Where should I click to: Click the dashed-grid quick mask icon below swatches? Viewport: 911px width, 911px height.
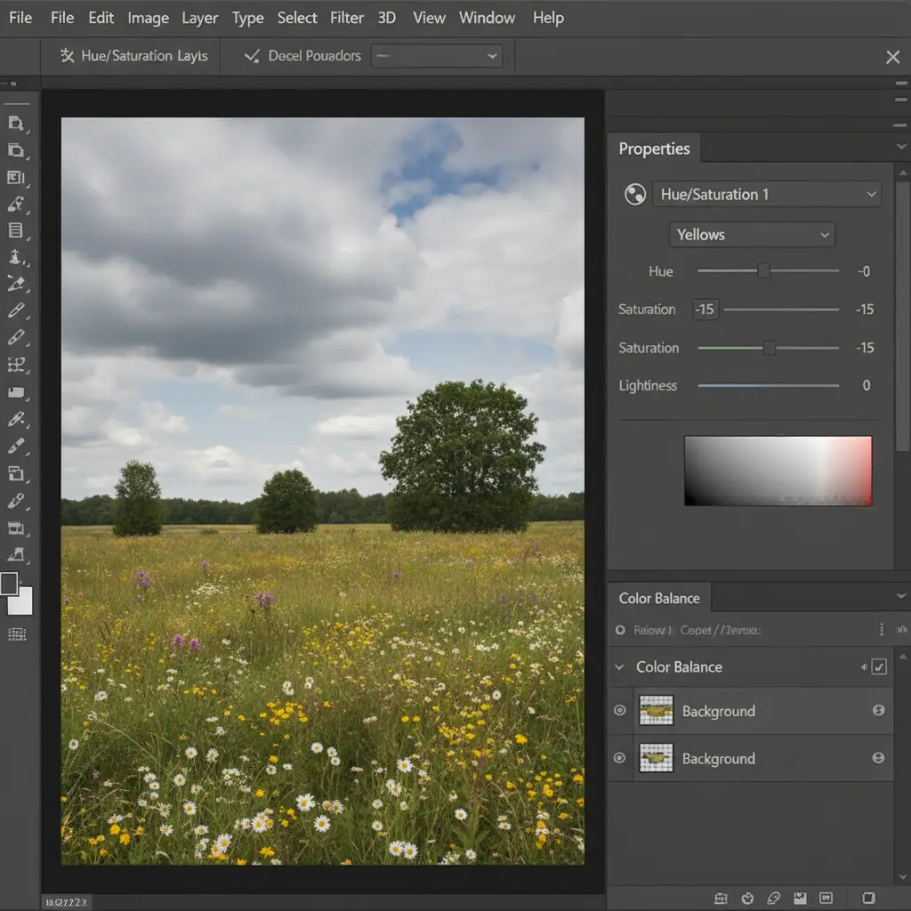[17, 634]
